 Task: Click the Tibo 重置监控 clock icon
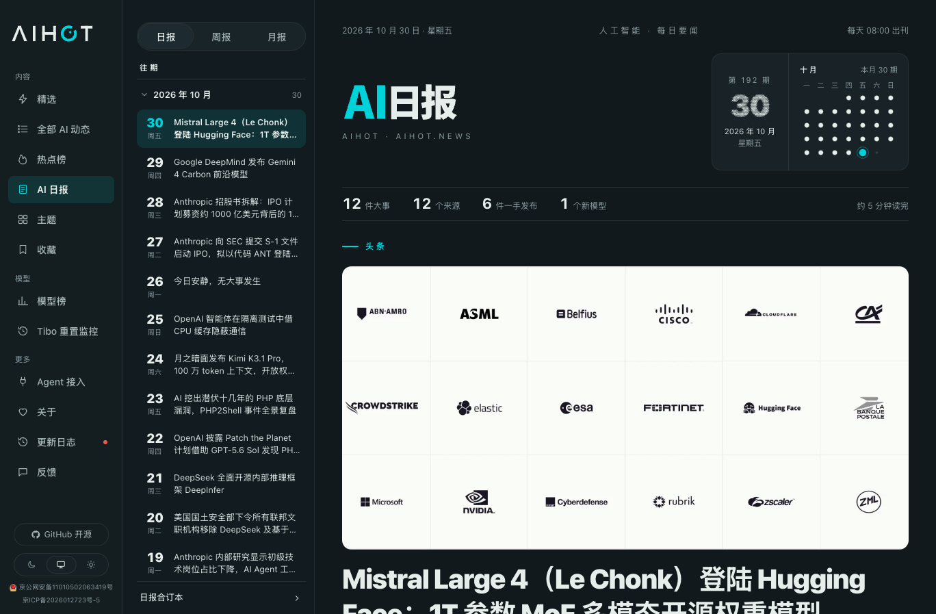[x=23, y=331]
